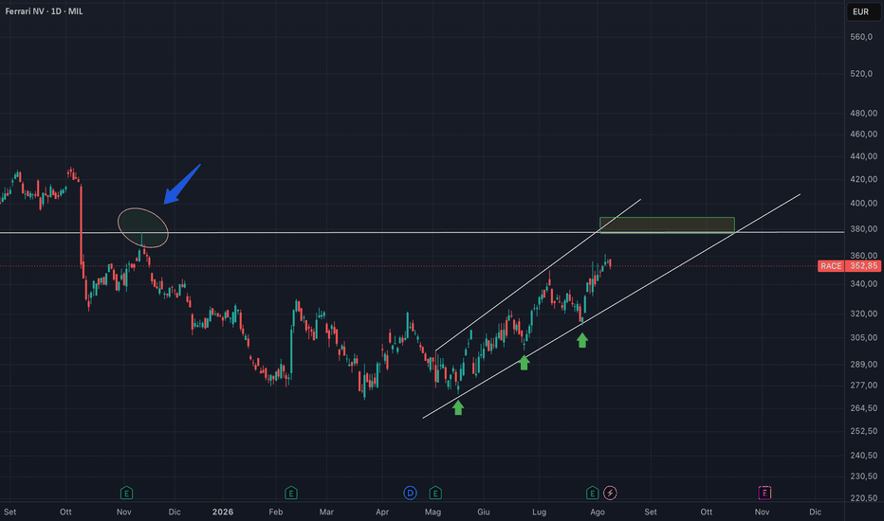Image resolution: width=884 pixels, height=521 pixels.
Task: Click the 240,50 price axis label
Action: point(864,455)
